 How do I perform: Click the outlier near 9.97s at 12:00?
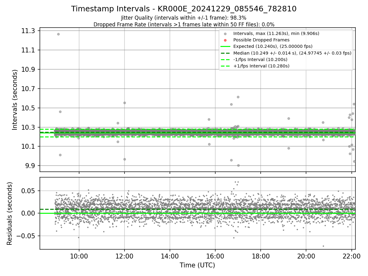click(x=125, y=159)
